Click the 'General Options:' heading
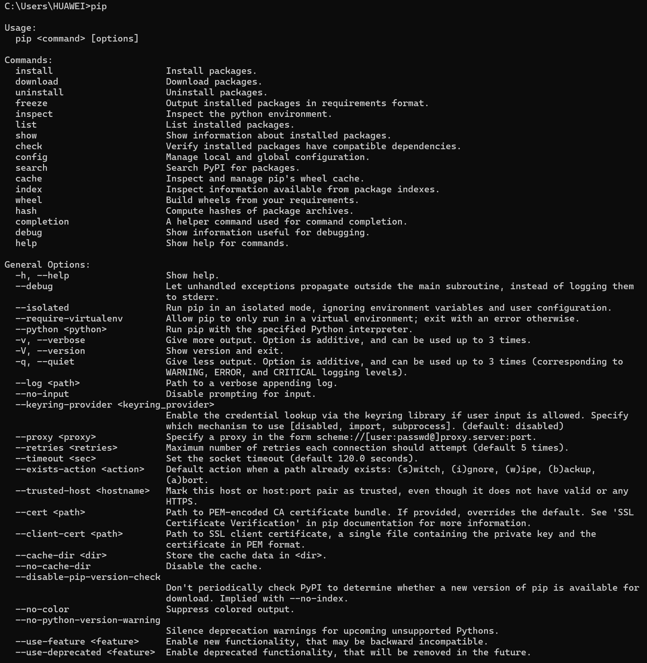 pos(47,265)
